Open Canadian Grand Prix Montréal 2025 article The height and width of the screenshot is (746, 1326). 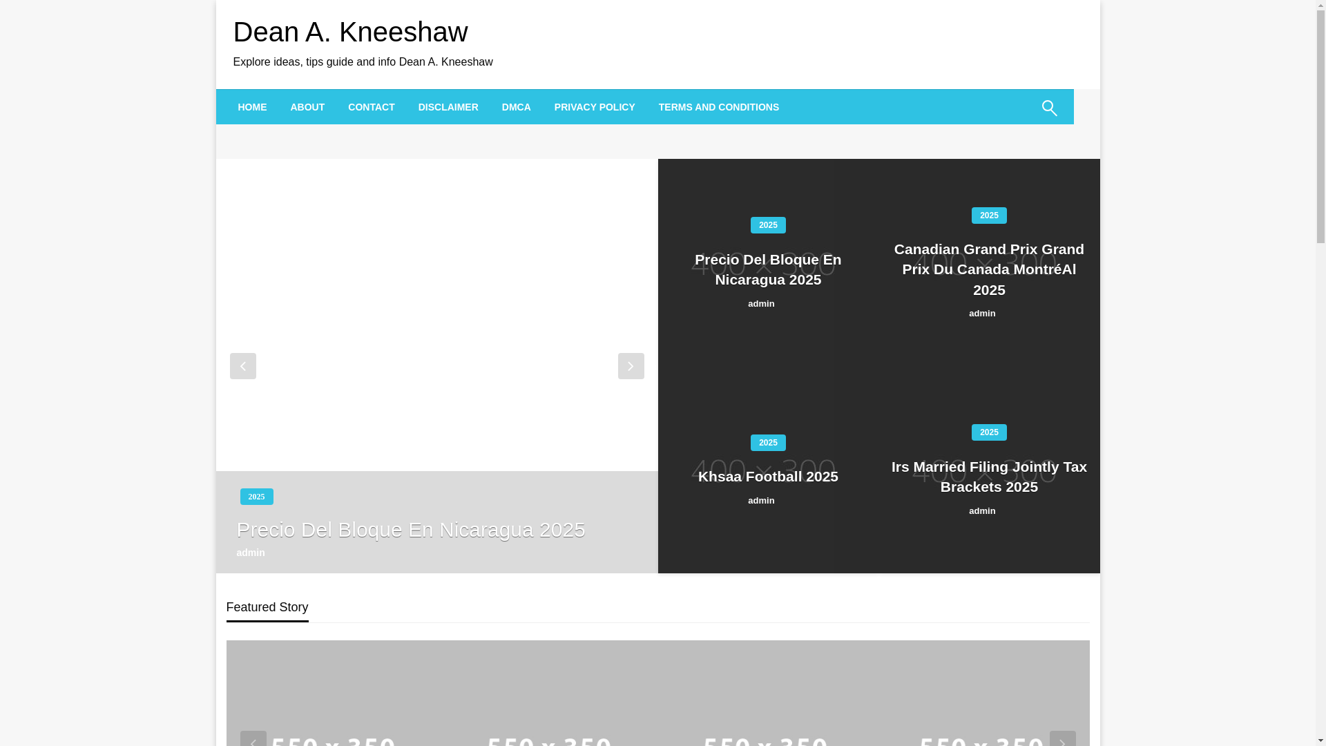click(x=989, y=269)
